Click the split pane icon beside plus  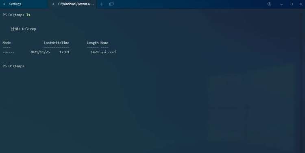pos(111,4)
